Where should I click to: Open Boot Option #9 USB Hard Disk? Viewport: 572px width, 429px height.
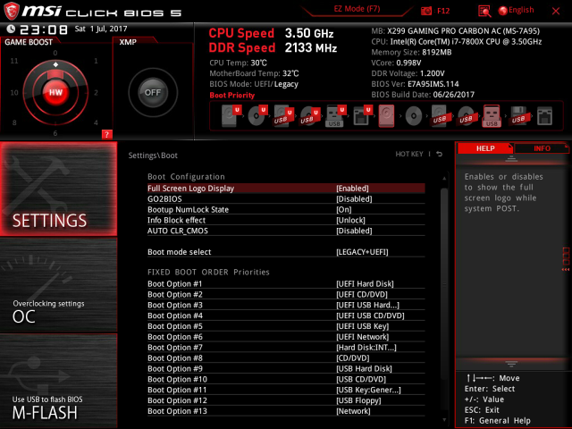[286, 368]
